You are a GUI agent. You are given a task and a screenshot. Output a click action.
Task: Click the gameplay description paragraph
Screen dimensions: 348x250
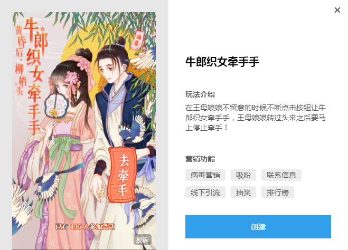coord(256,118)
